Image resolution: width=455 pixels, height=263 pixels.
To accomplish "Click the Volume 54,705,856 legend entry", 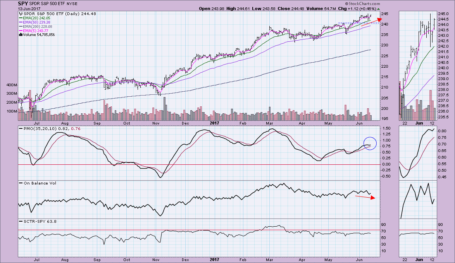I will click(x=39, y=35).
